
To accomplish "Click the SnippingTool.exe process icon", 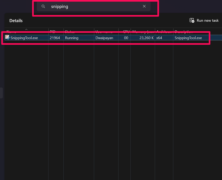I will tap(7, 37).
